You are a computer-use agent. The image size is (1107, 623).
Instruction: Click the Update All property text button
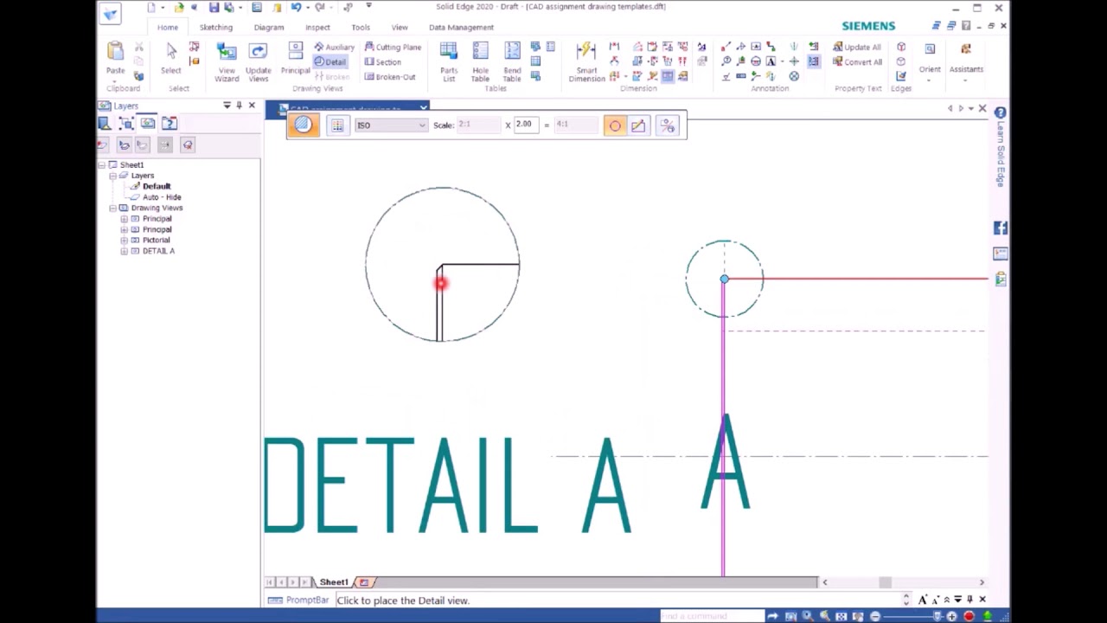click(857, 47)
